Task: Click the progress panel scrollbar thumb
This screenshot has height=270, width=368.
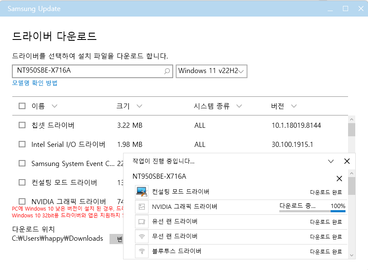Action: point(351,186)
